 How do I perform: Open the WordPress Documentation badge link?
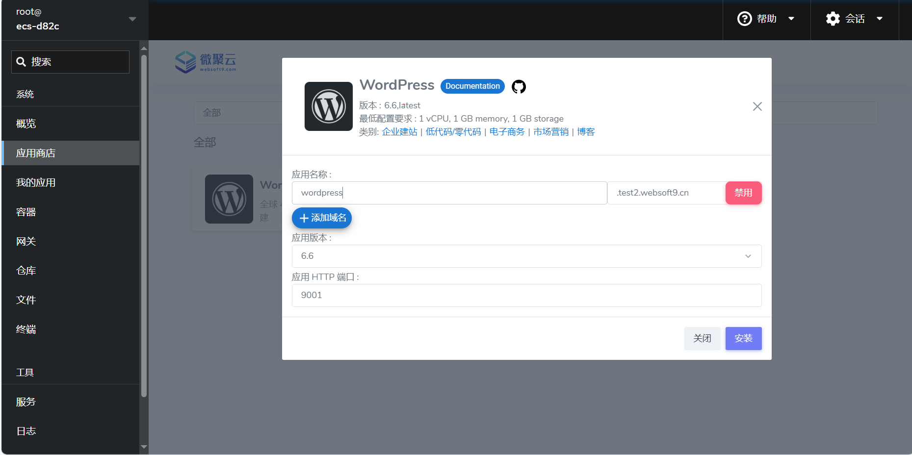tap(472, 86)
